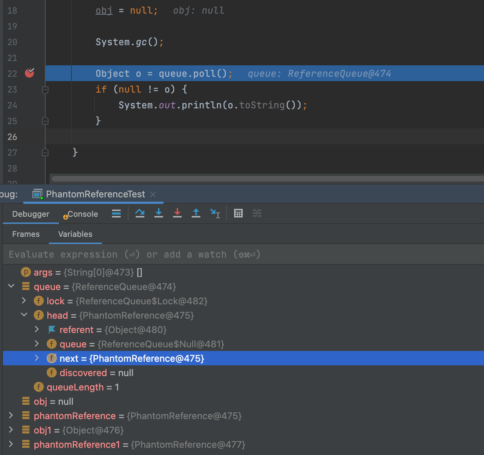Close the PhantomReferenceTest debug tab
Screen dimensions: 484x455
153,194
